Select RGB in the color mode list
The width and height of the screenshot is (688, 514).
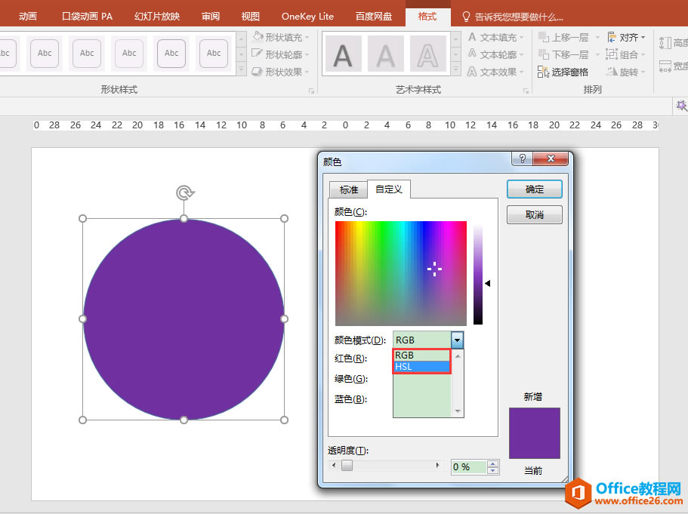421,355
